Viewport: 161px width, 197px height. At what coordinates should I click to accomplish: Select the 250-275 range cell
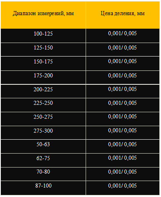coord(43,119)
